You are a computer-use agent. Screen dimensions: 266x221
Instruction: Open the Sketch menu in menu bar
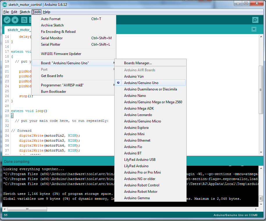(x=25, y=12)
